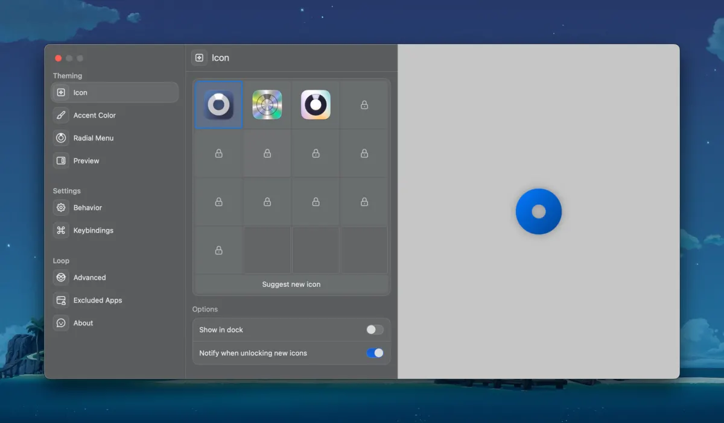The image size is (724, 423).
Task: Open the Keybindings command-key icon
Action: pyautogui.click(x=61, y=230)
